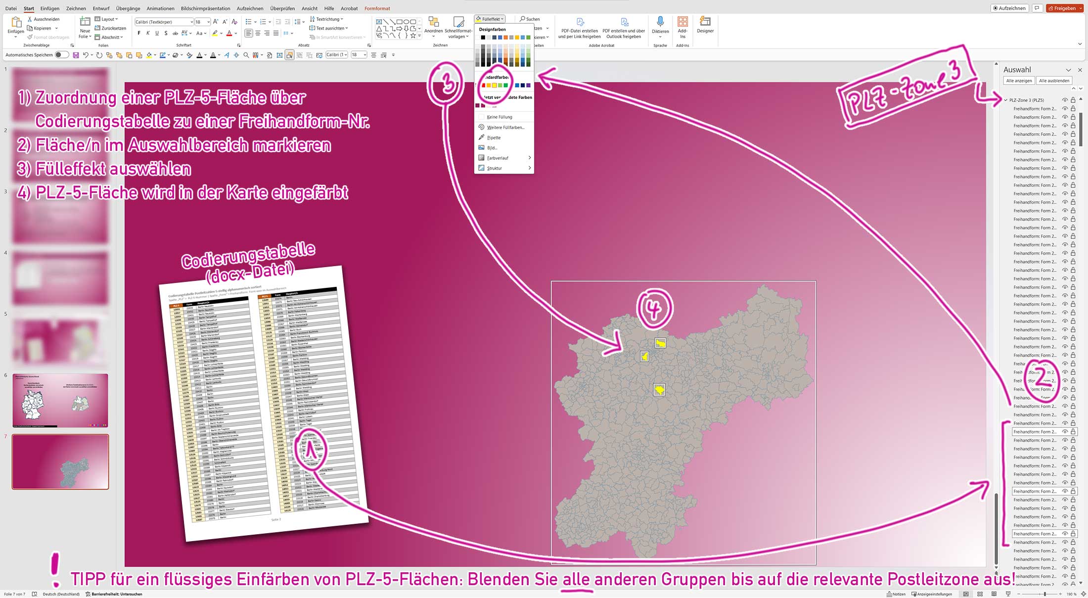Open the Animationen menu tab
Screen dimensions: 1088x598
click(160, 8)
